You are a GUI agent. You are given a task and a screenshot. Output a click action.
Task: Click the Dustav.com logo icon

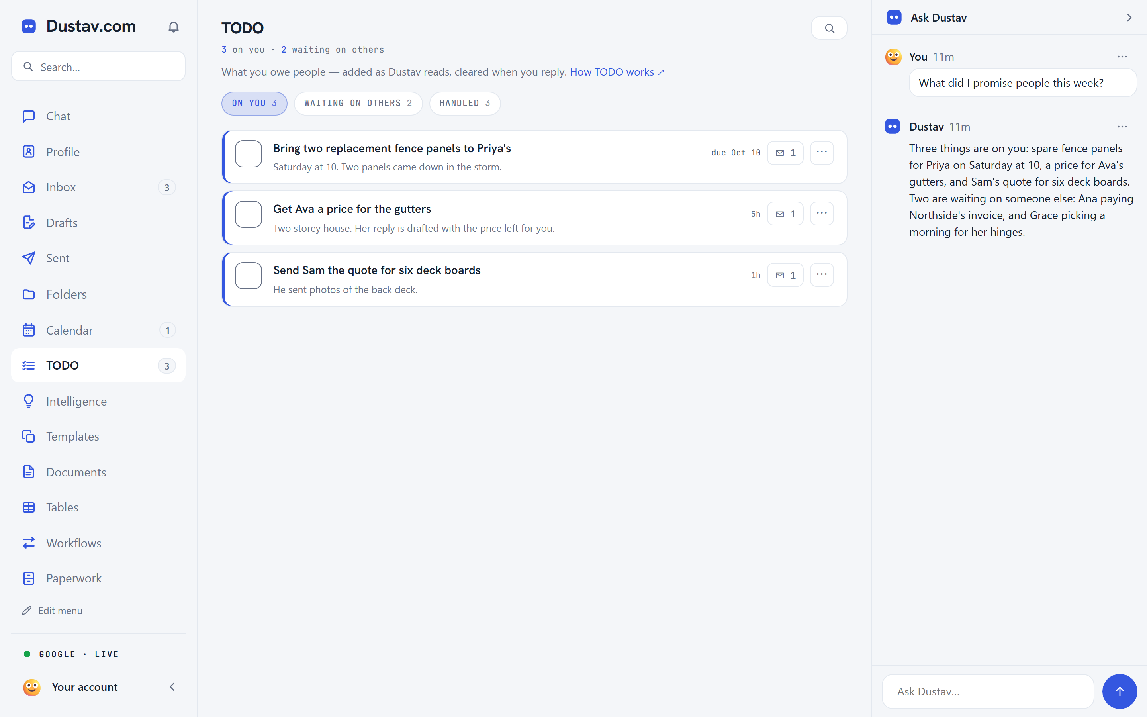click(29, 26)
